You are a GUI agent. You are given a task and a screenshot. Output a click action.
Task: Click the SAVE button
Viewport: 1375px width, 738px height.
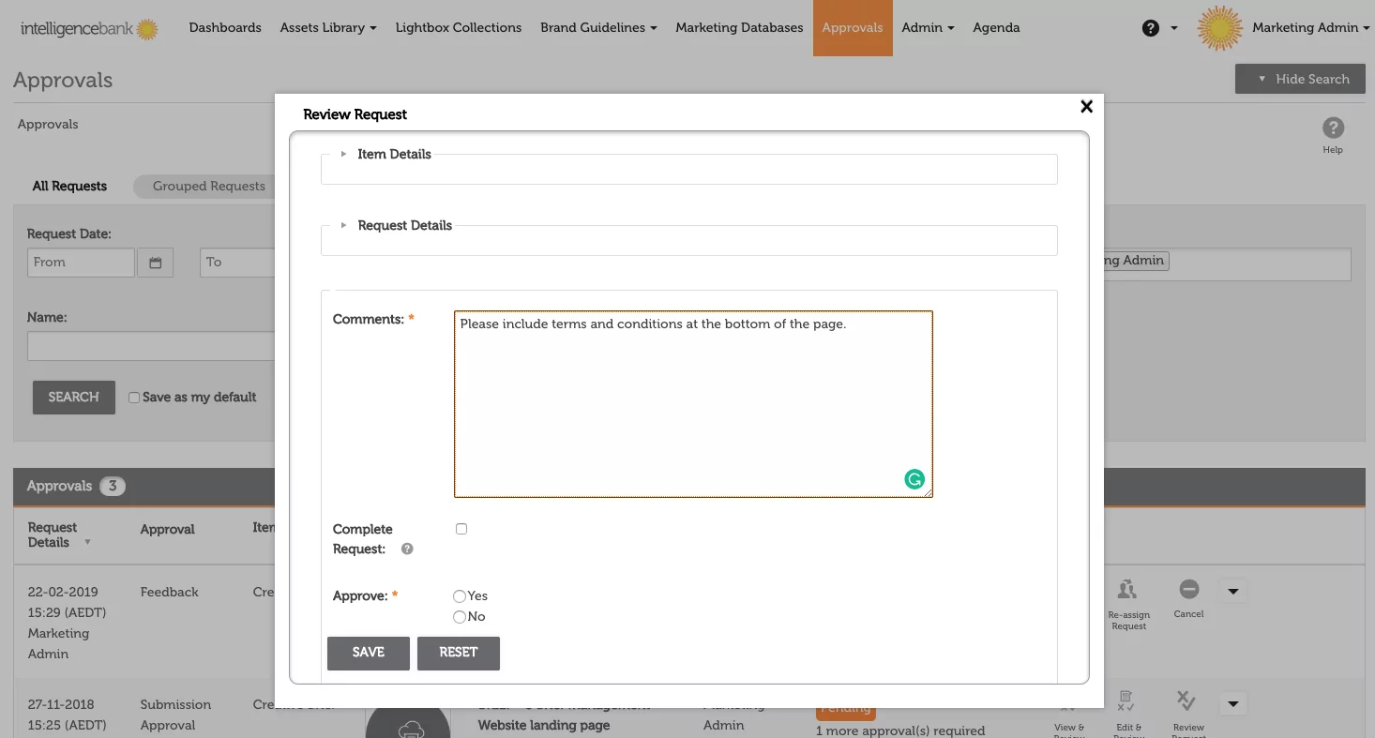(368, 653)
